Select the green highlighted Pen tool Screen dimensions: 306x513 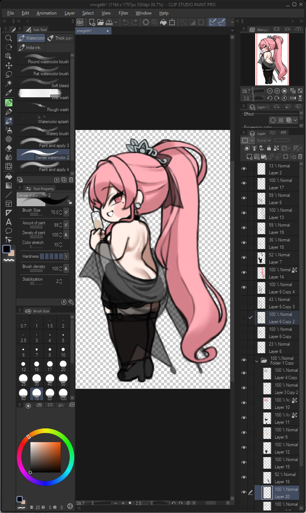[9, 103]
